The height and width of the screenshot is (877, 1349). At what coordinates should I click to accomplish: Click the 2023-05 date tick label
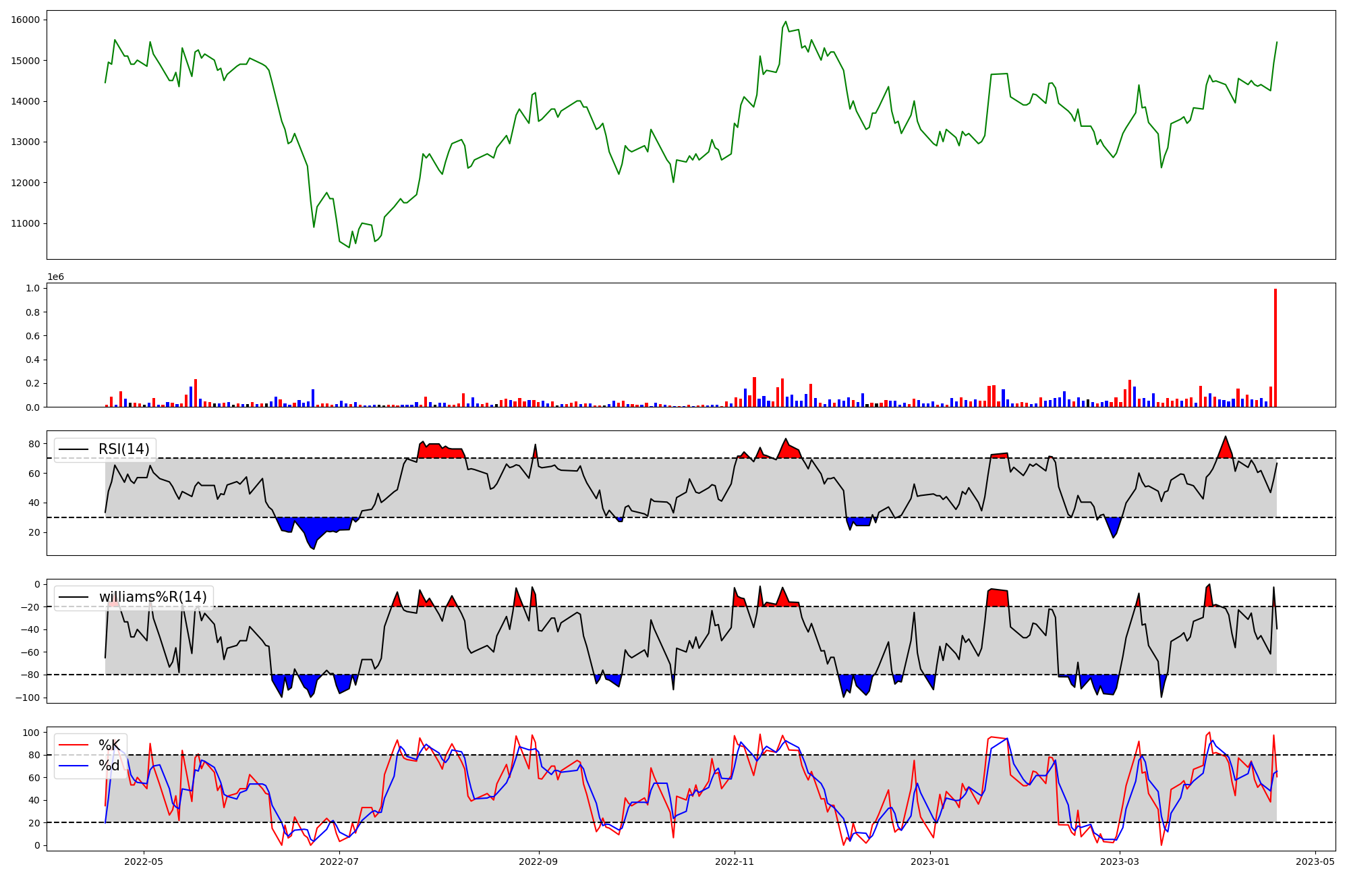1315,861
